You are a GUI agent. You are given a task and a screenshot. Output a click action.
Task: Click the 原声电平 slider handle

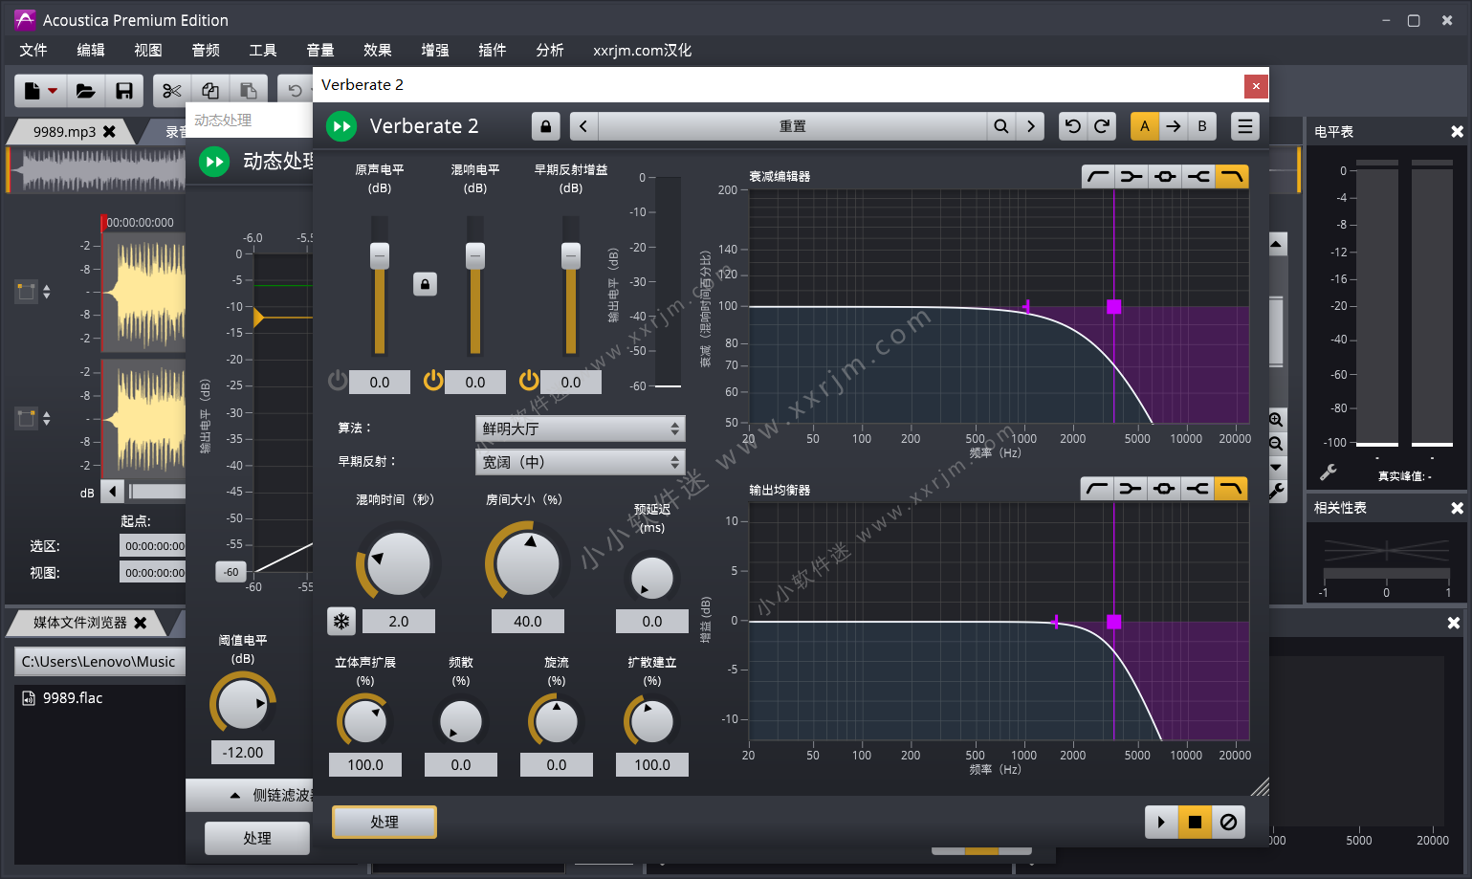coord(380,255)
